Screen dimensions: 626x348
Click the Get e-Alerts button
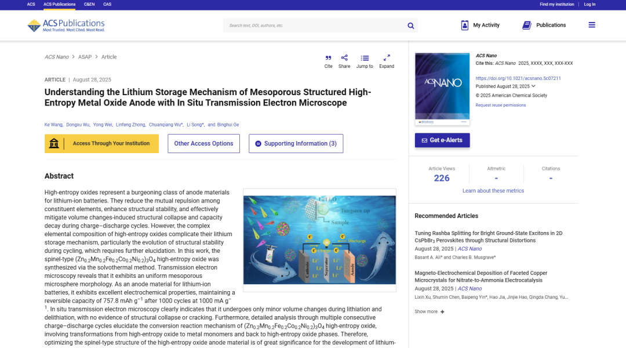pos(442,140)
